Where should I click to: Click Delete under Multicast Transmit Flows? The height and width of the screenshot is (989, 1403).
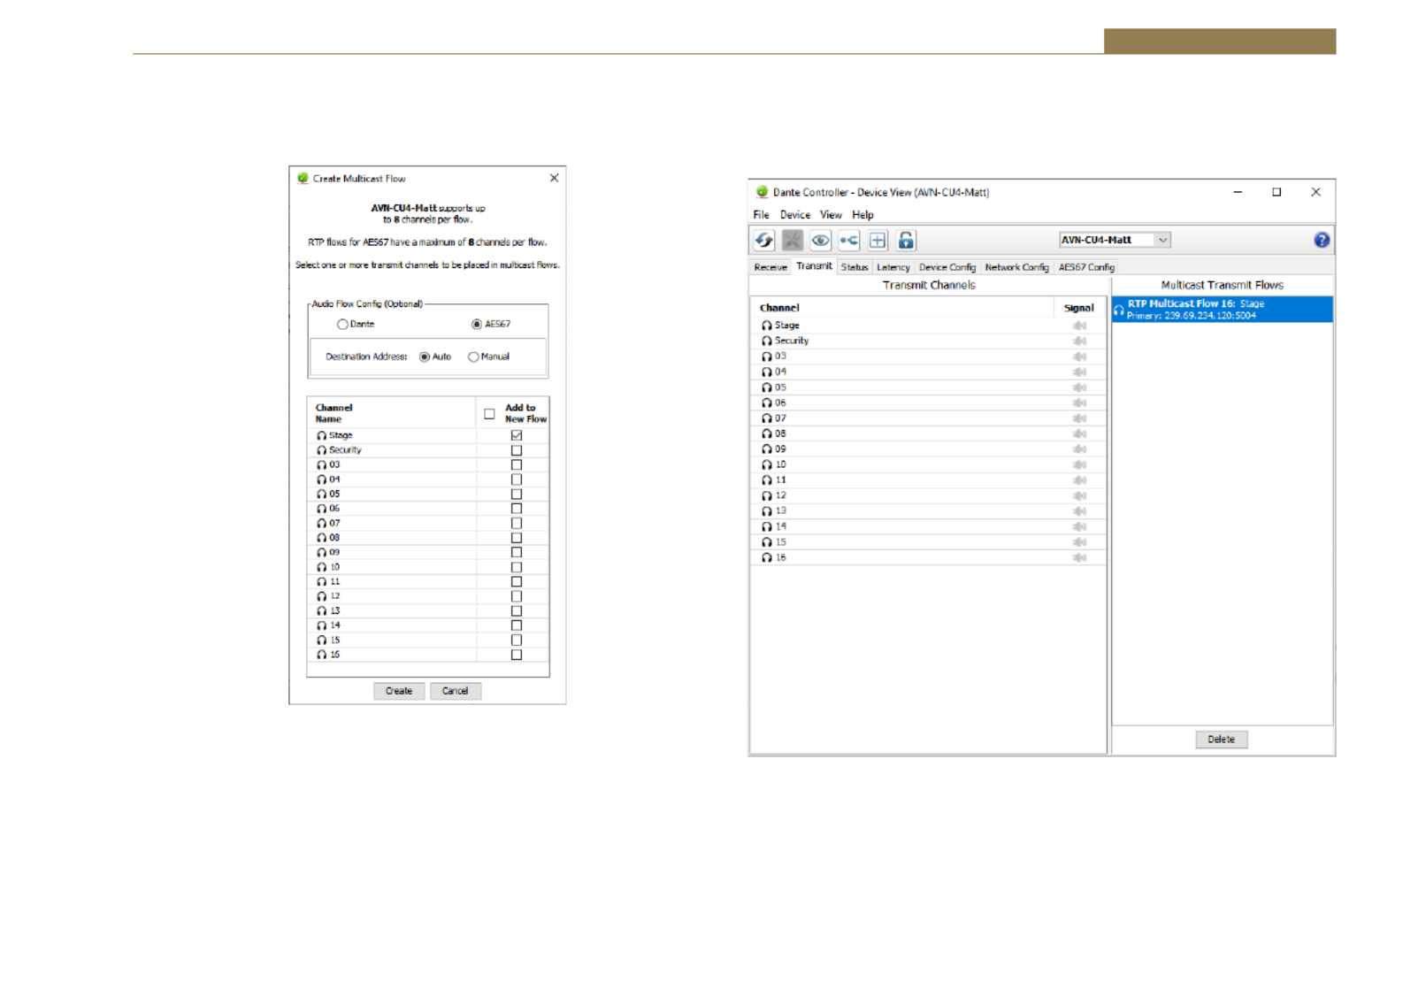(x=1222, y=740)
